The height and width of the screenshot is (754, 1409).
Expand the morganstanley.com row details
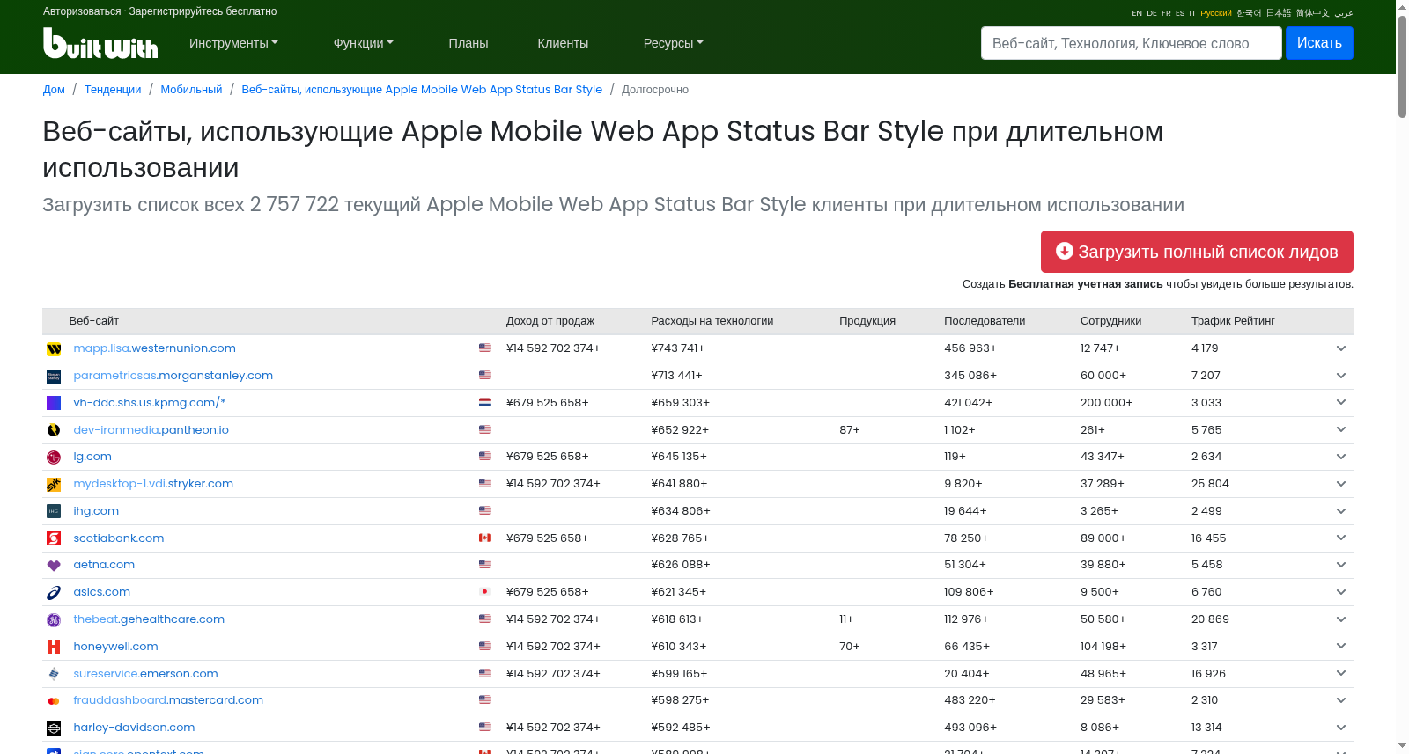pyautogui.click(x=1341, y=376)
